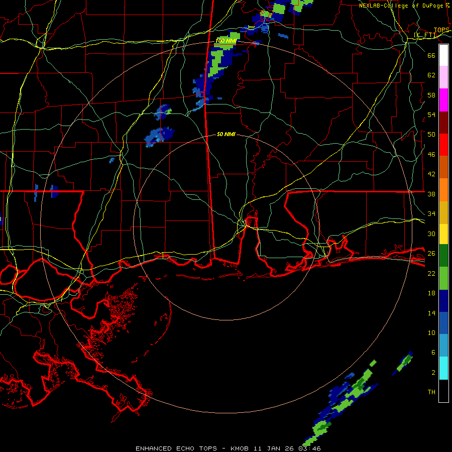Screen dimensions: 452x452
Task: Click the '30' legend value
Action: 431,234
